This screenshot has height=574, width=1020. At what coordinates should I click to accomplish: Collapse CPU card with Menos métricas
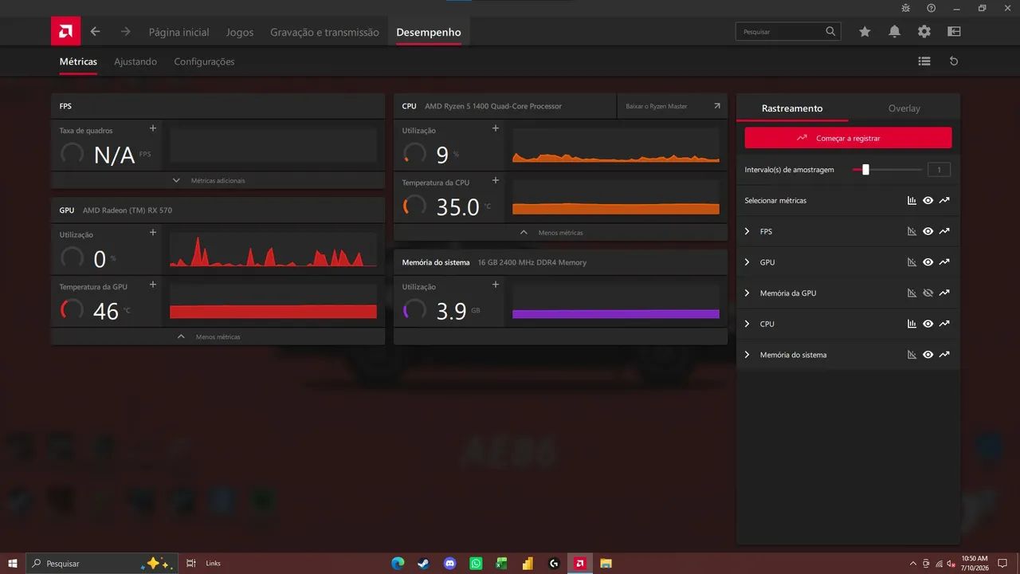[560, 233]
